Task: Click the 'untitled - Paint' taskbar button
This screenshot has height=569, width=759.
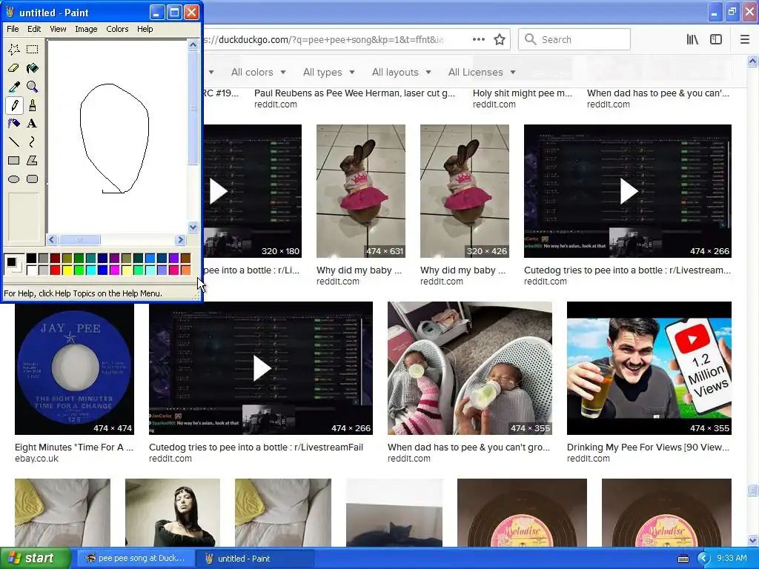Action: coord(255,559)
